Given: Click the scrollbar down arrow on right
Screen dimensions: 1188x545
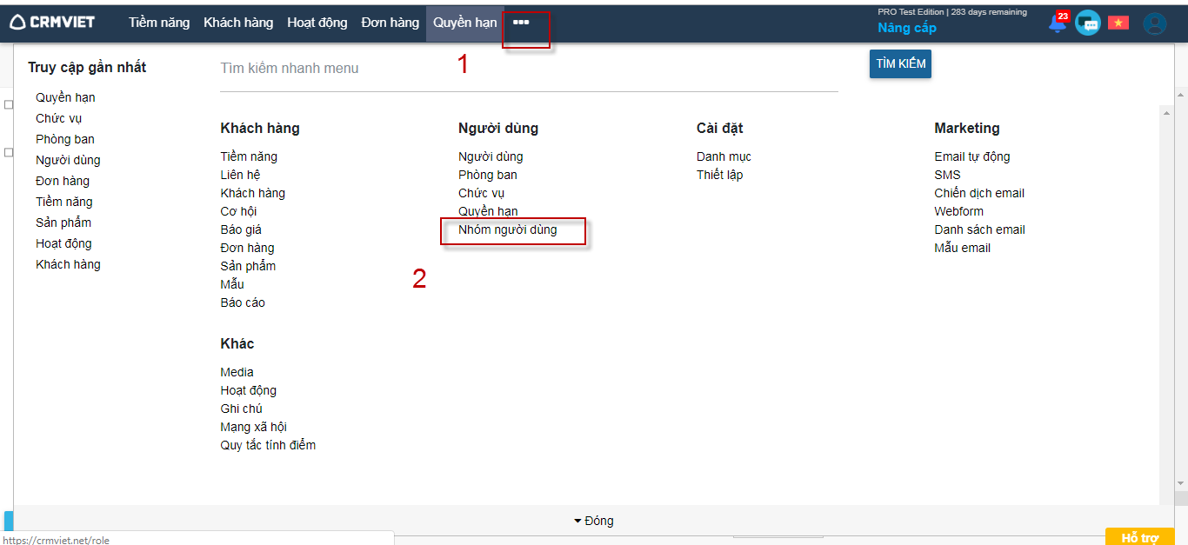Looking at the screenshot, I should coord(1180,483).
